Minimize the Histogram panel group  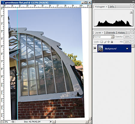130,5
